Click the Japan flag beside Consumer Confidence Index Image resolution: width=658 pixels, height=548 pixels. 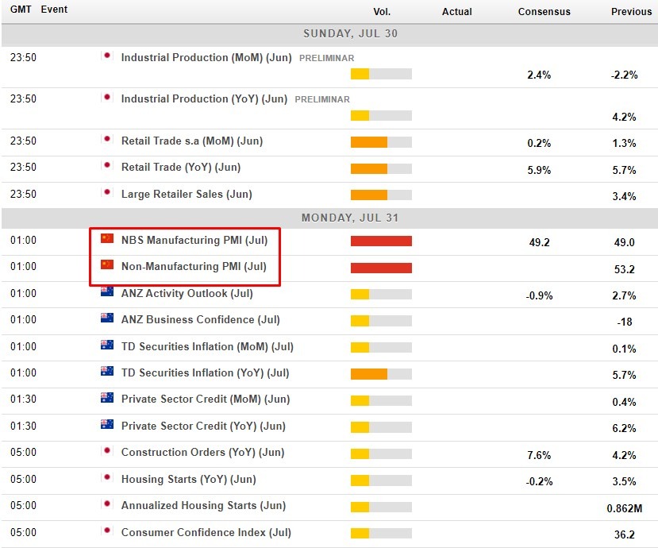click(x=107, y=532)
